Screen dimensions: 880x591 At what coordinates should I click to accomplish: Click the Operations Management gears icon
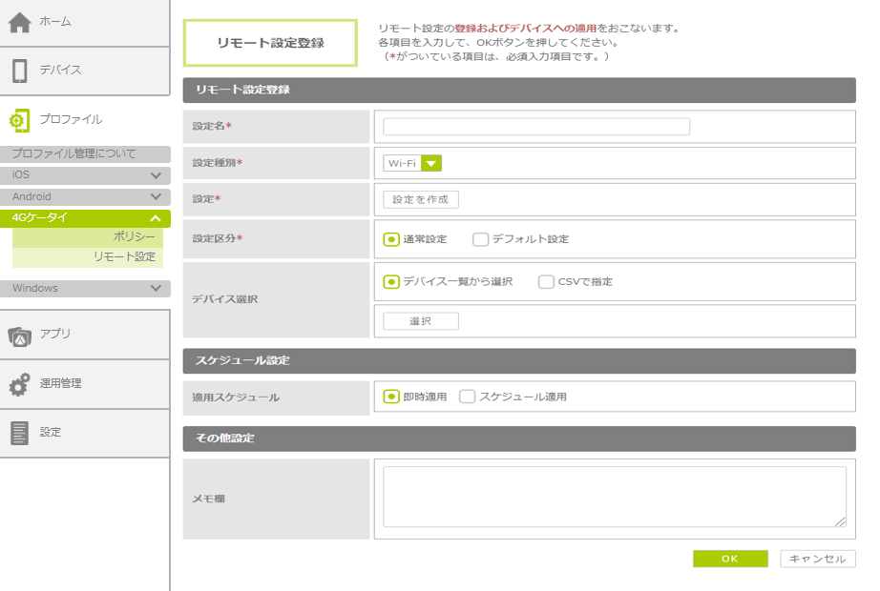click(20, 384)
